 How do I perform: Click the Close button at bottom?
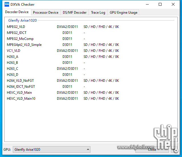[x=152, y=149]
